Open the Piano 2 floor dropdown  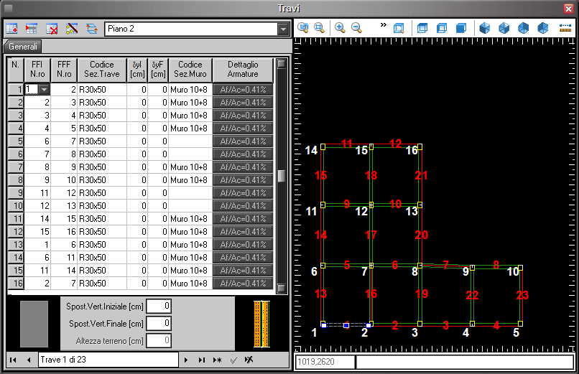click(284, 29)
